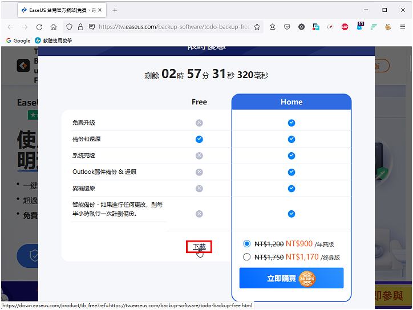Click the Home checkmark for Outlook郵件備份

pyautogui.click(x=291, y=172)
